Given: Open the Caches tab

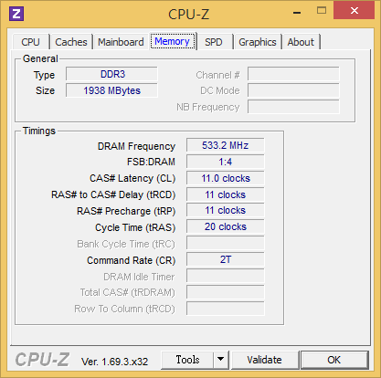Looking at the screenshot, I should pyautogui.click(x=71, y=42).
